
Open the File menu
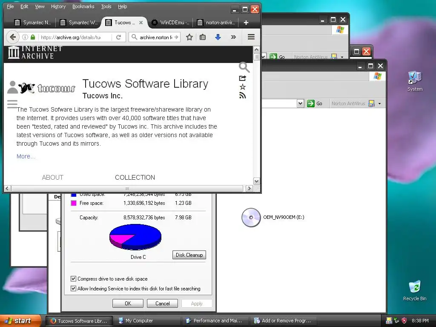[10, 6]
